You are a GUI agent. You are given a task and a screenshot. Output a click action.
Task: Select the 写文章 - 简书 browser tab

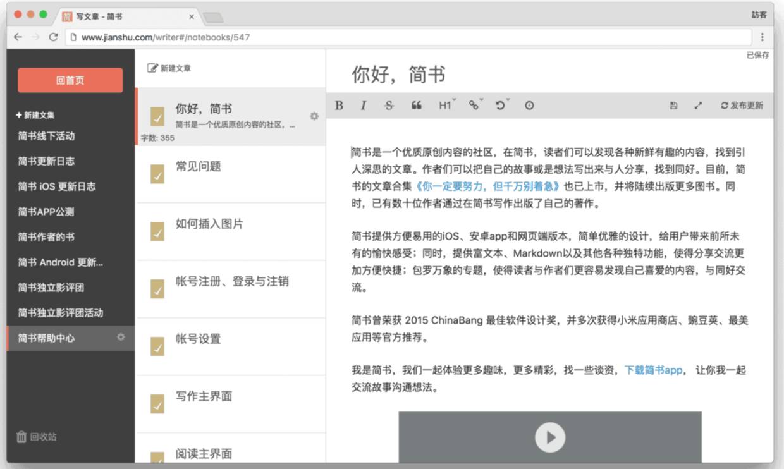(128, 16)
